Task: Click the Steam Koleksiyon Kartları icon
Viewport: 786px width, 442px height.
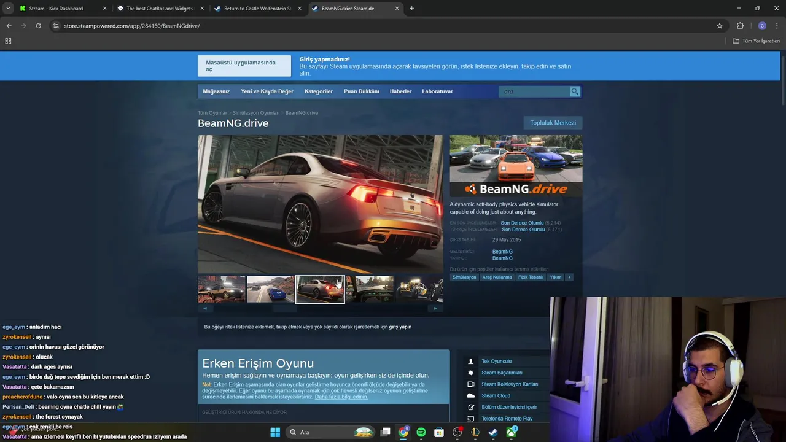Action: pos(471,384)
